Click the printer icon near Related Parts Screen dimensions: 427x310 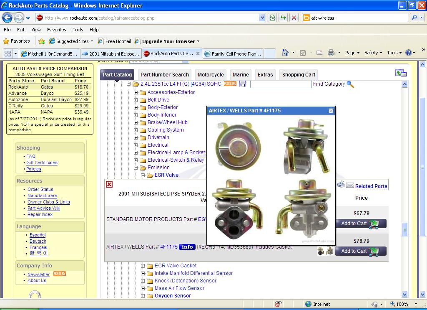pyautogui.click(x=341, y=185)
